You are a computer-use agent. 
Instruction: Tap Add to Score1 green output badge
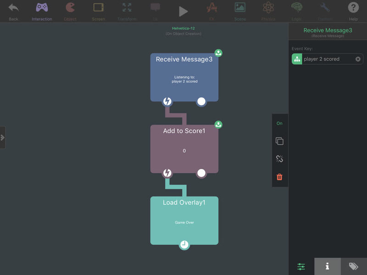[x=218, y=124]
